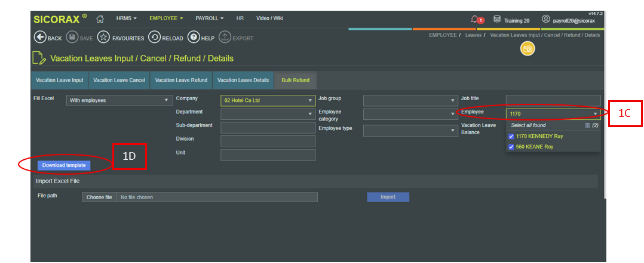Click the No file chosen path field
Image resolution: width=644 pixels, height=263 pixels.
[x=217, y=197]
